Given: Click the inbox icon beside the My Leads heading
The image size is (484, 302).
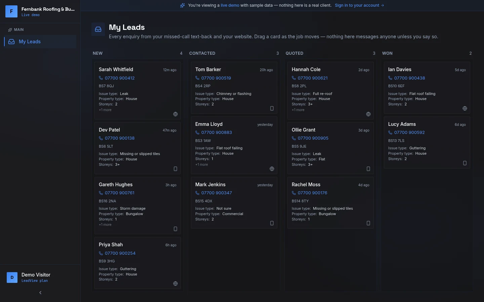Looking at the screenshot, I should 98,29.
